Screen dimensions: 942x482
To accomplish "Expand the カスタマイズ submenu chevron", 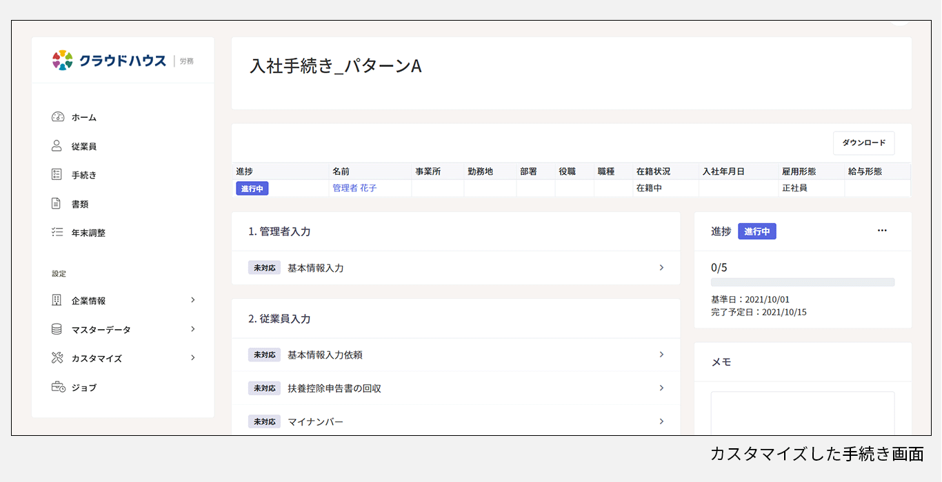I will (193, 358).
